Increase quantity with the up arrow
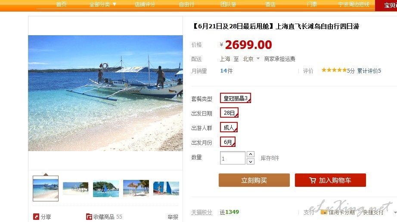The height and width of the screenshot is (222, 397). (251, 154)
